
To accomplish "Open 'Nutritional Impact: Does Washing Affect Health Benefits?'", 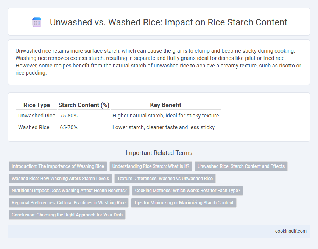I will (69, 191).
